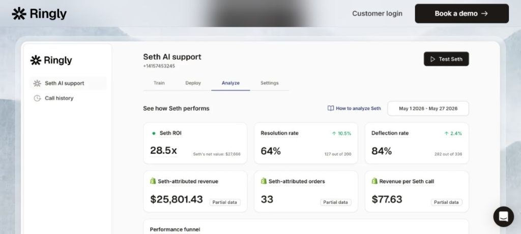
Task: Click the 33 orders value
Action: [x=267, y=199]
